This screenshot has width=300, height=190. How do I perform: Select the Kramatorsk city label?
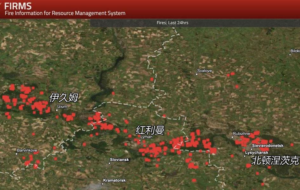(x=114, y=180)
